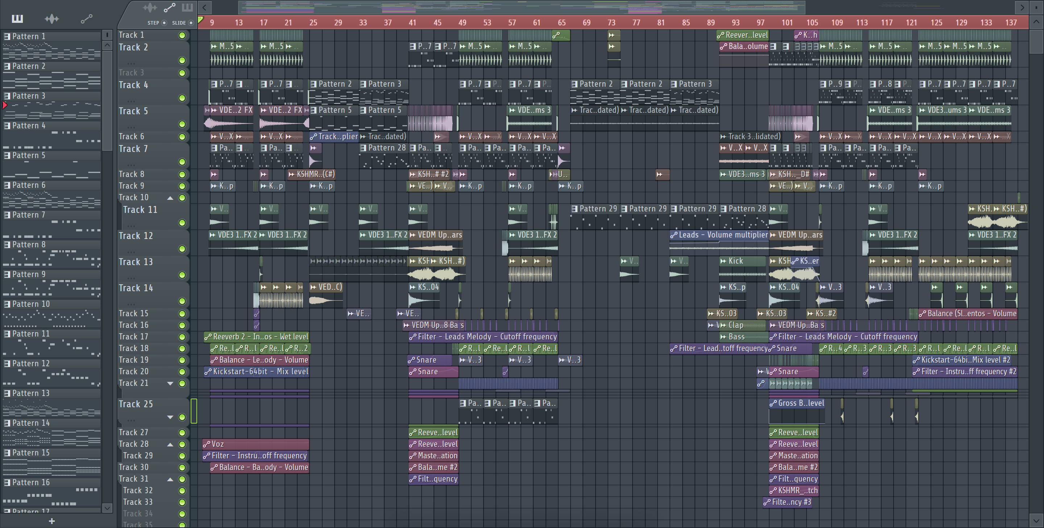
Task: Collapse the Track 31 group arrow
Action: click(170, 479)
